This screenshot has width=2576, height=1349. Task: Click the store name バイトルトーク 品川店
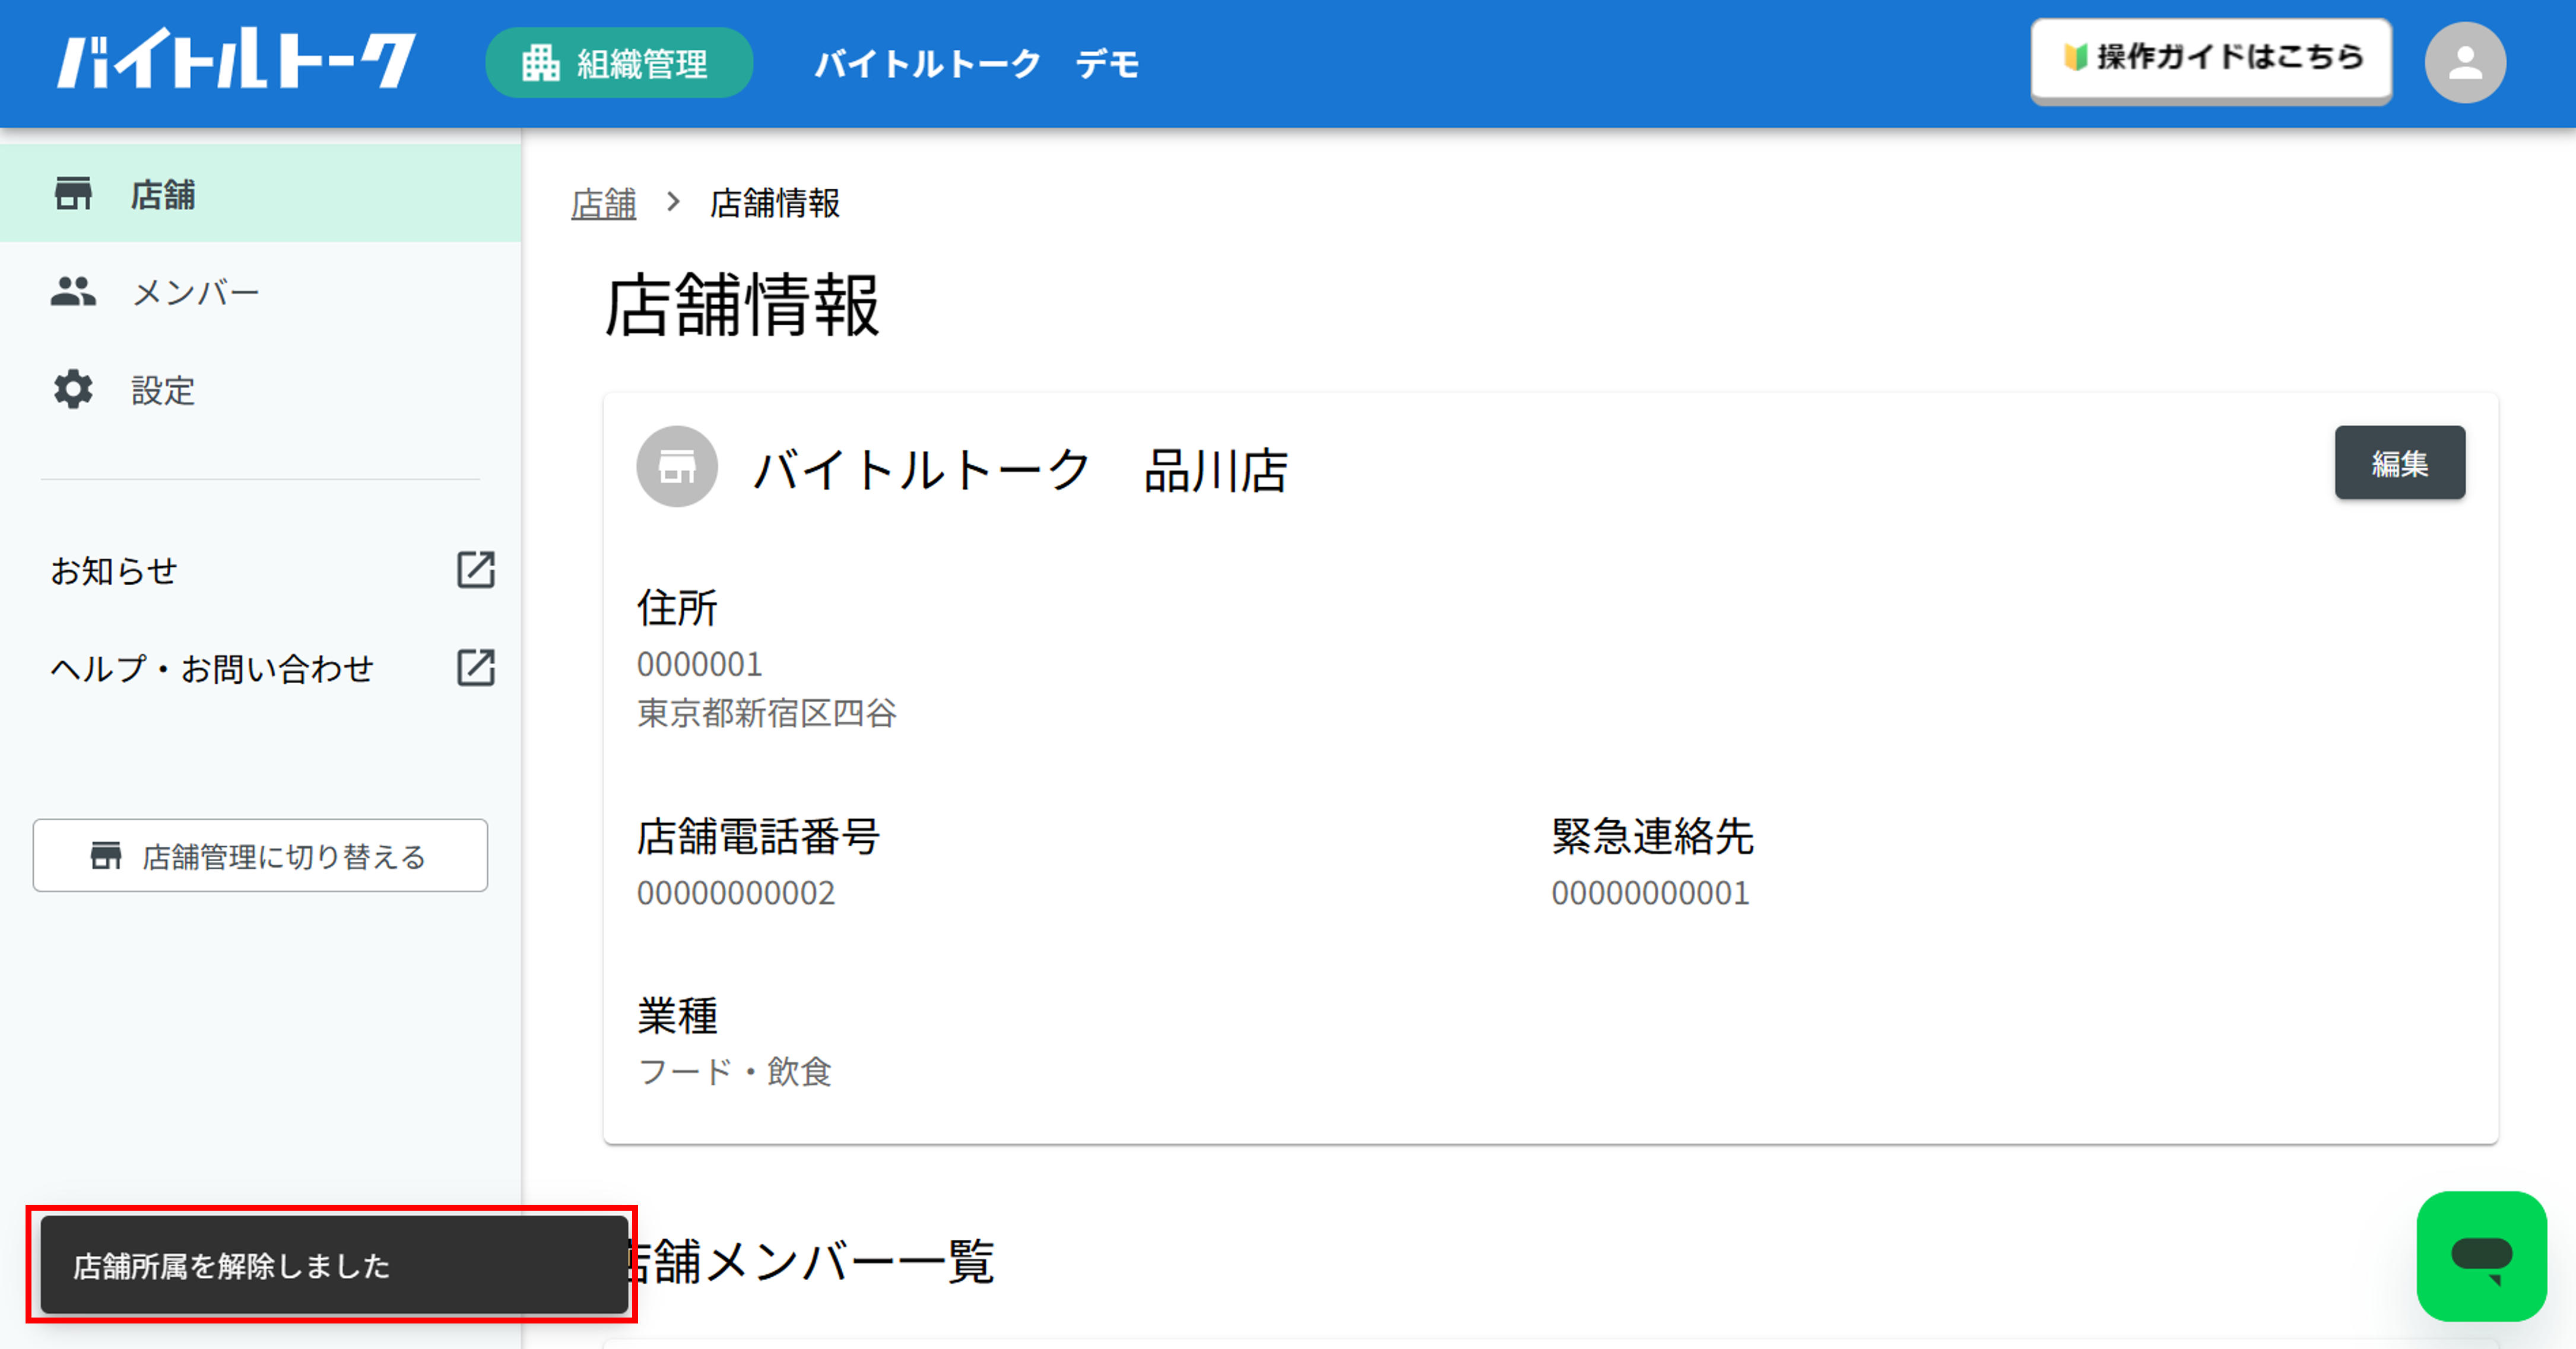[1021, 470]
